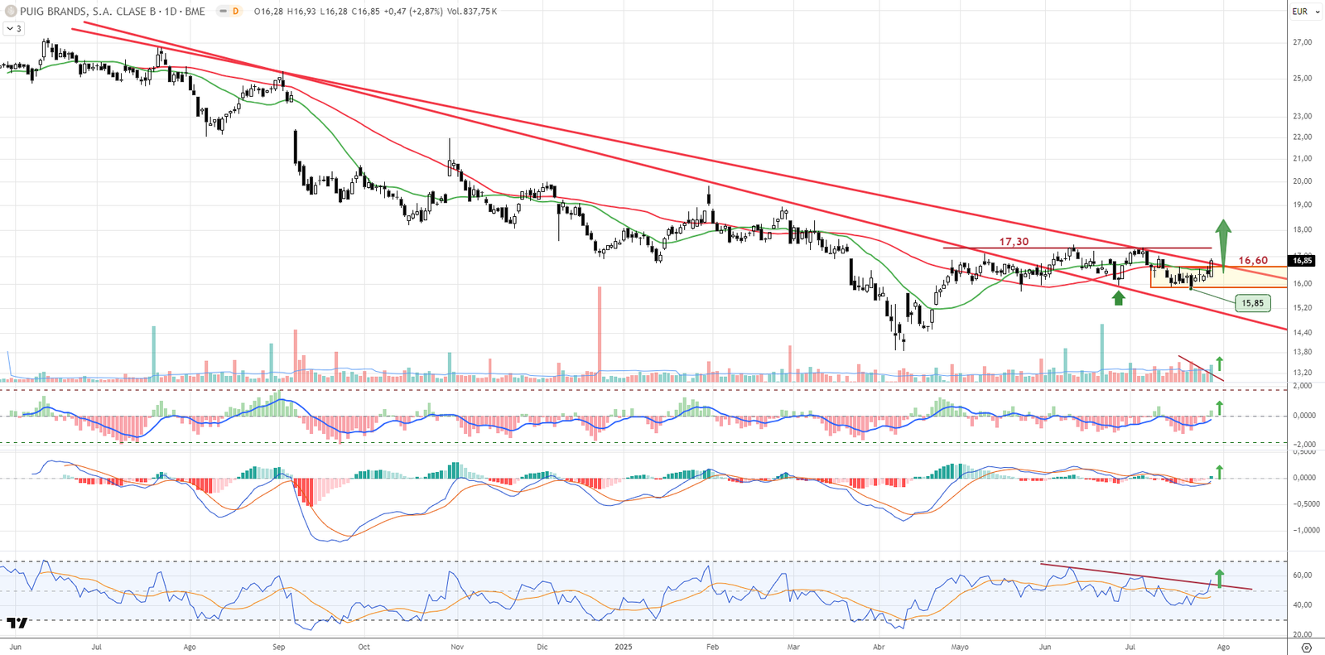Click the orange D data-delay badge
1325x655 pixels.
235,12
